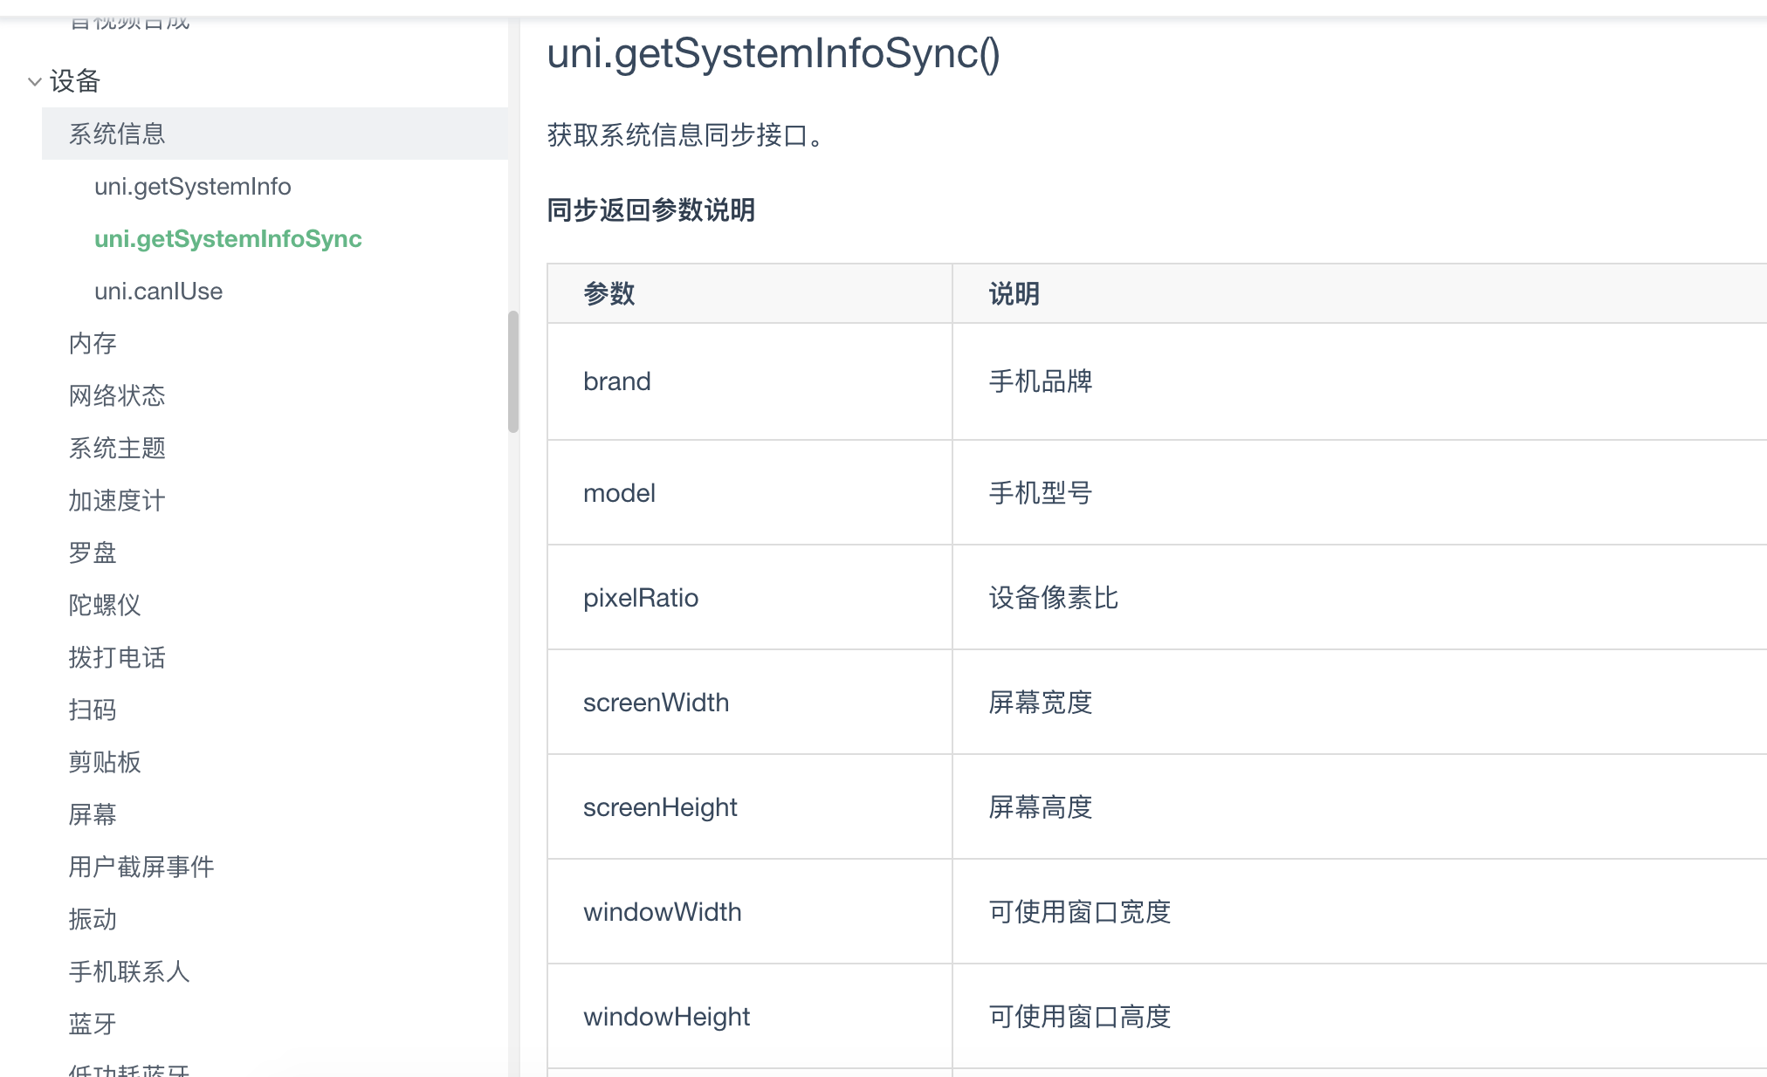This screenshot has height=1077, width=1767.
Task: Select 拨打电话 in the navigation
Action: click(x=117, y=657)
